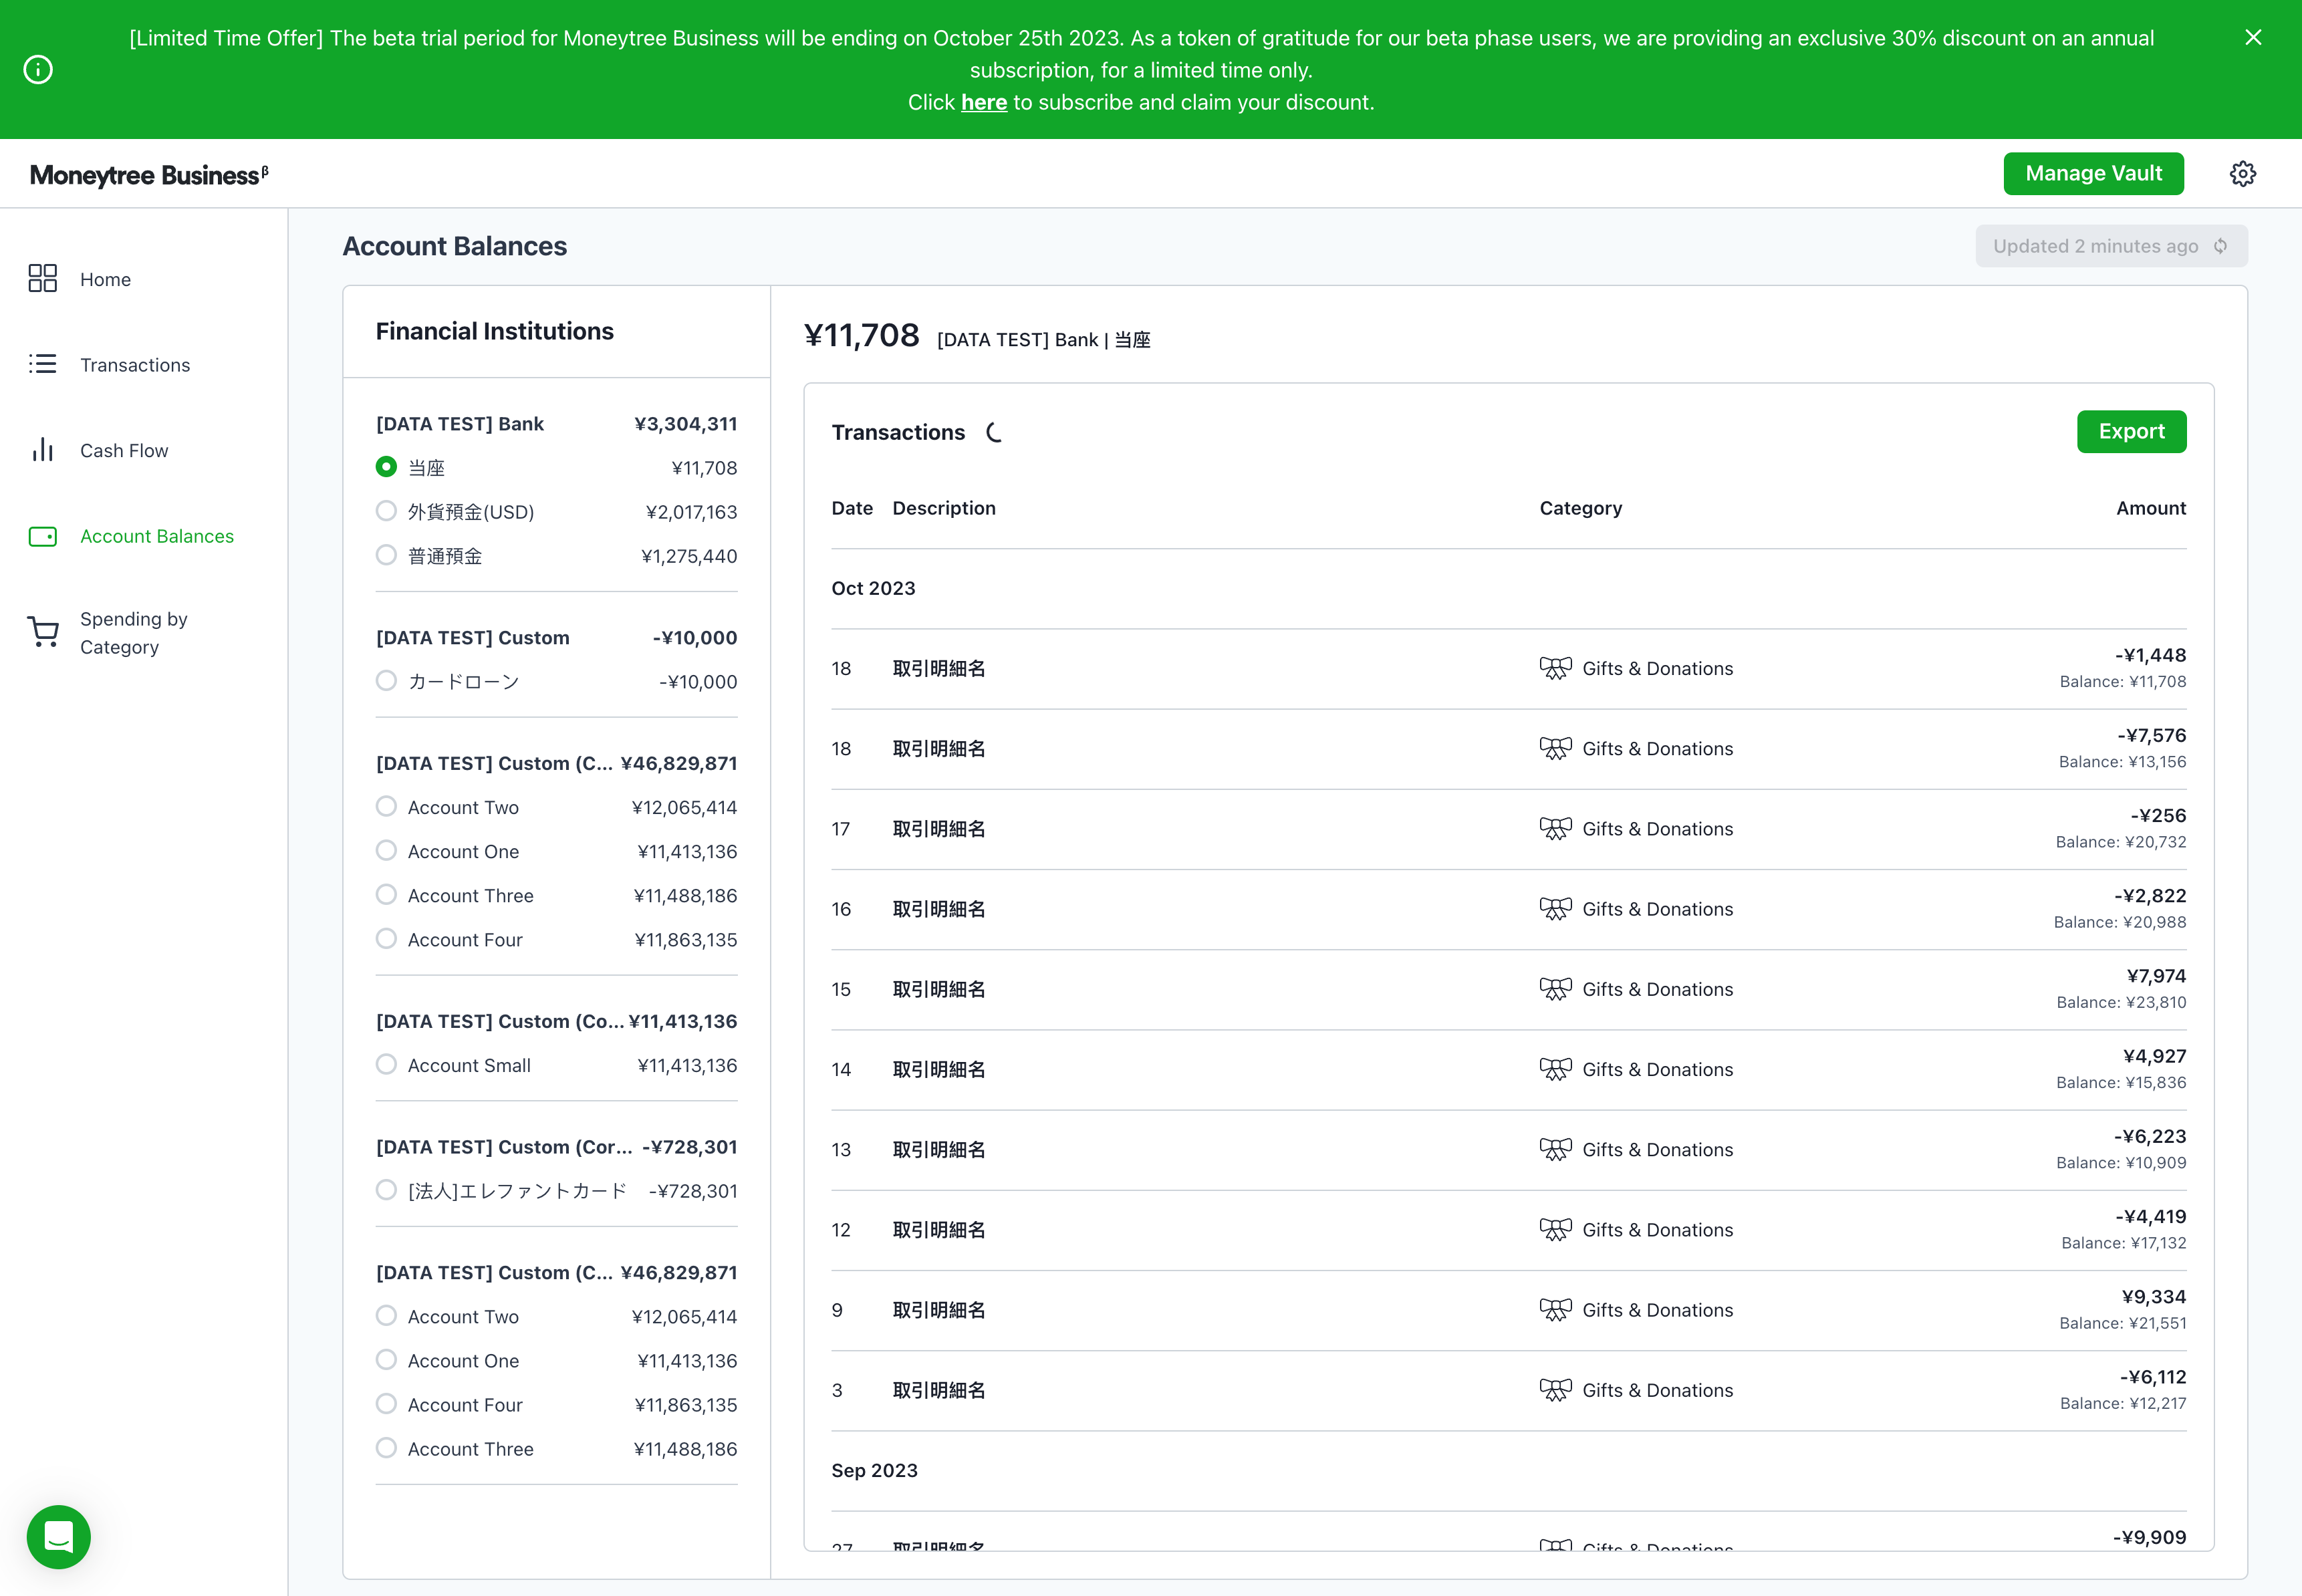Click Gifts & Donations icon for ¥9,334 row
Viewport: 2302px width, 1596px height.
point(1555,1309)
